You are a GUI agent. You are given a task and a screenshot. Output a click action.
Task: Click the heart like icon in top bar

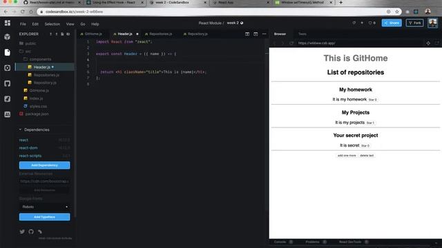(x=370, y=23)
